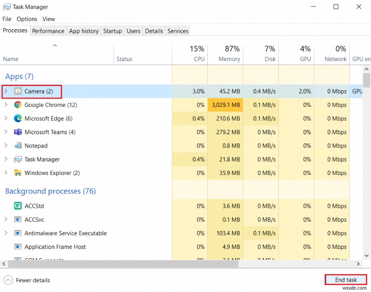Click the Microsoft Edge icon
Viewport: 371px width, 292px height.
coord(18,118)
